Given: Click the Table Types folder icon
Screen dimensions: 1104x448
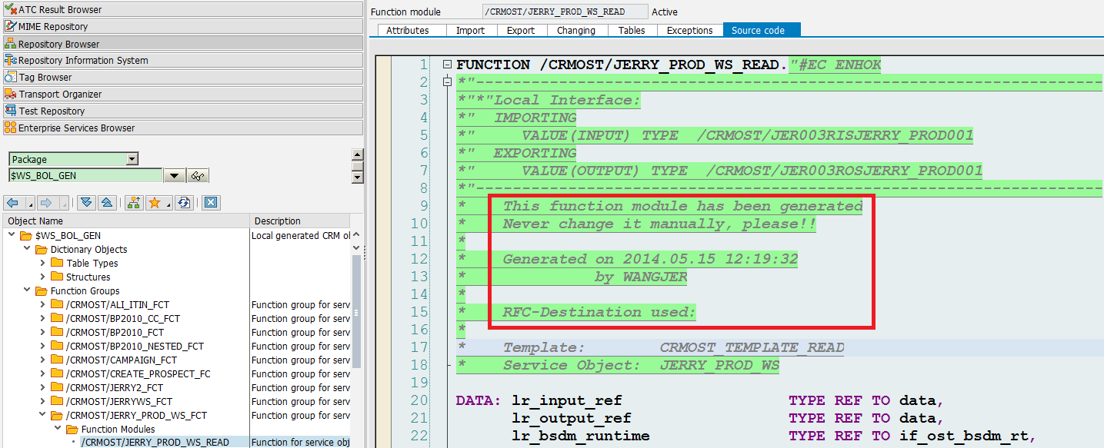Looking at the screenshot, I should (x=57, y=263).
